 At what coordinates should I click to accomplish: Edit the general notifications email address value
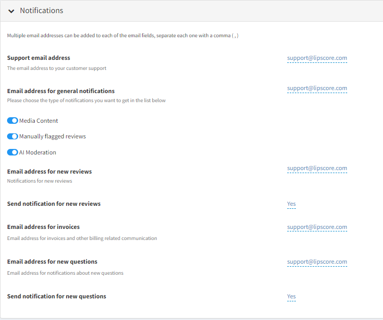[x=317, y=89]
